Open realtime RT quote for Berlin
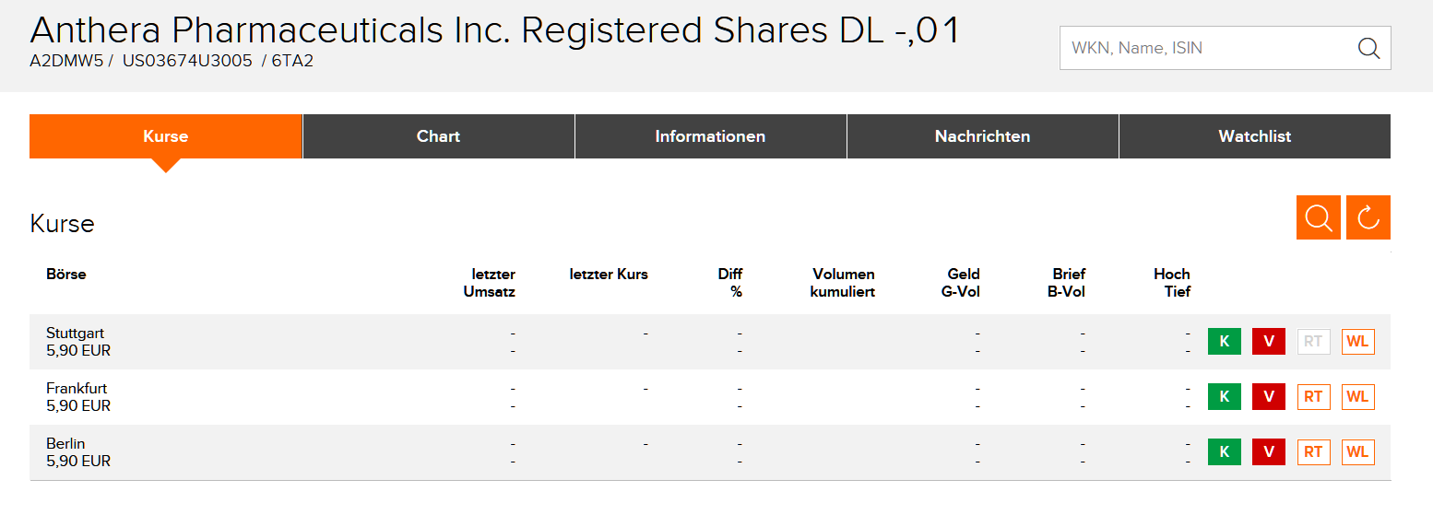1433x515 pixels. 1313,452
